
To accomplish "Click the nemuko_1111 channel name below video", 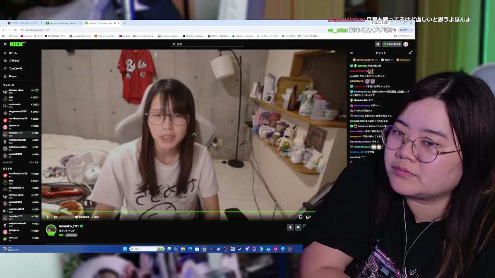I will [68, 226].
